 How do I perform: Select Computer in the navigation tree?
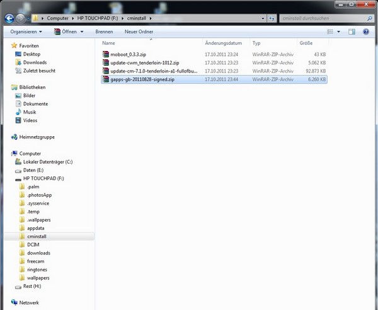coord(30,154)
